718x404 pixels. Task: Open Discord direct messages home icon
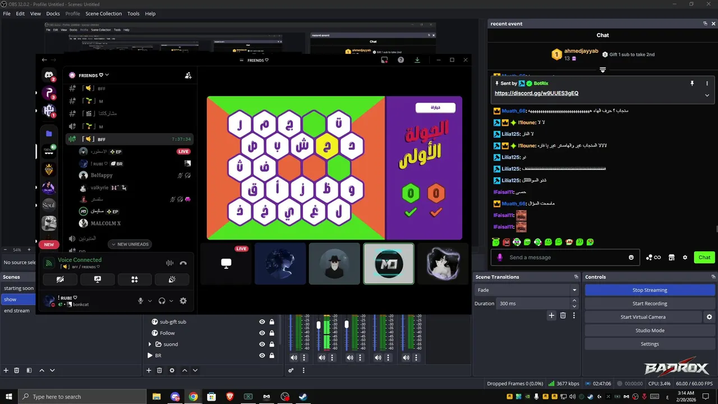coord(49,75)
